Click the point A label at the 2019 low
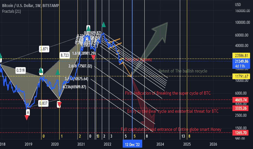This screenshot has width=253, height=149. (x=28, y=112)
